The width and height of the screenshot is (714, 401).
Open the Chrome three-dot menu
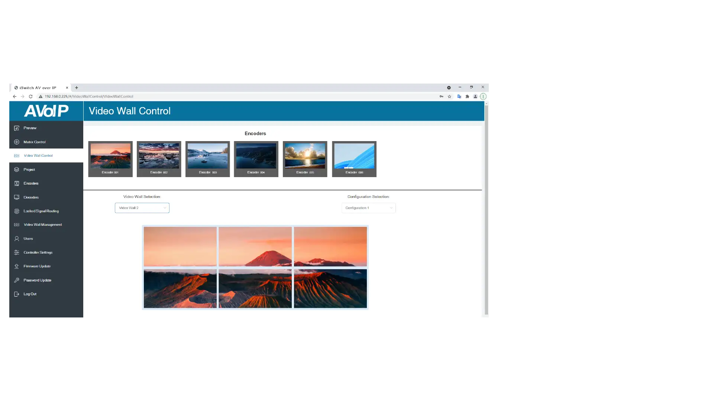point(483,97)
